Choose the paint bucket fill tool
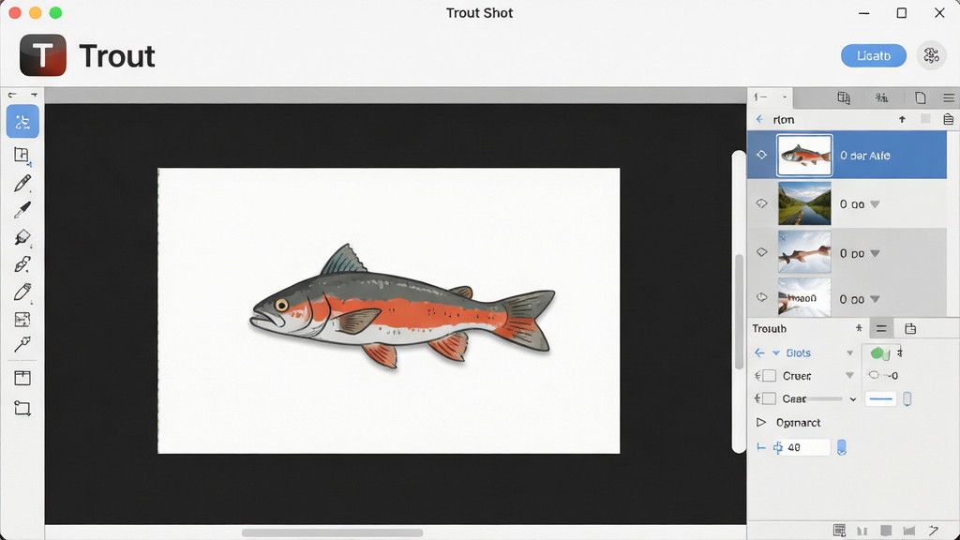Viewport: 960px width, 540px height. [x=22, y=237]
